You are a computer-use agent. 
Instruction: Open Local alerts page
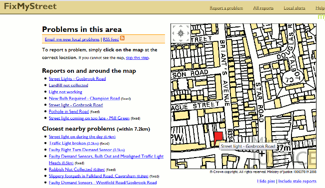coord(294,8)
